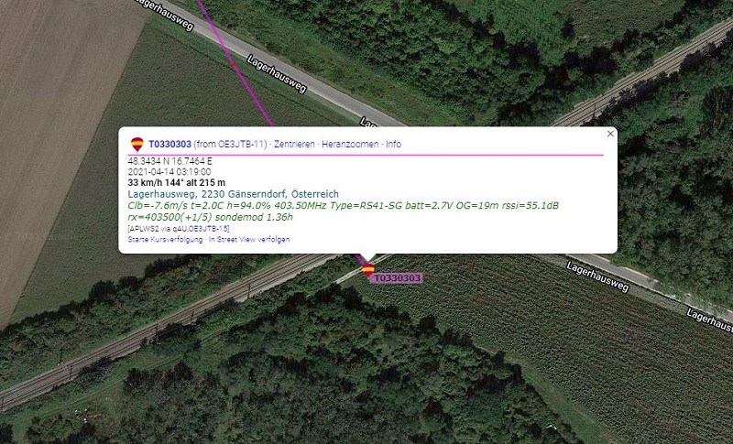Click the coordinates 48.3434 N 16.7464 E
Viewport: 733px width, 444px height.
click(170, 161)
